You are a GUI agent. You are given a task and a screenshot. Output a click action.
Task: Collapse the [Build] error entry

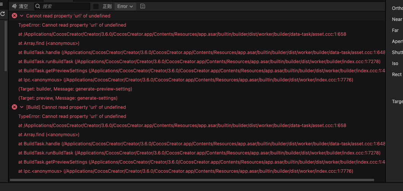pos(22,107)
